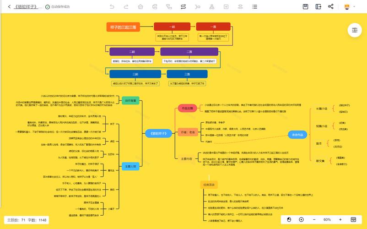Select the 祥子的三起三落 orange node
This screenshot has height=229, width=367.
[123, 27]
